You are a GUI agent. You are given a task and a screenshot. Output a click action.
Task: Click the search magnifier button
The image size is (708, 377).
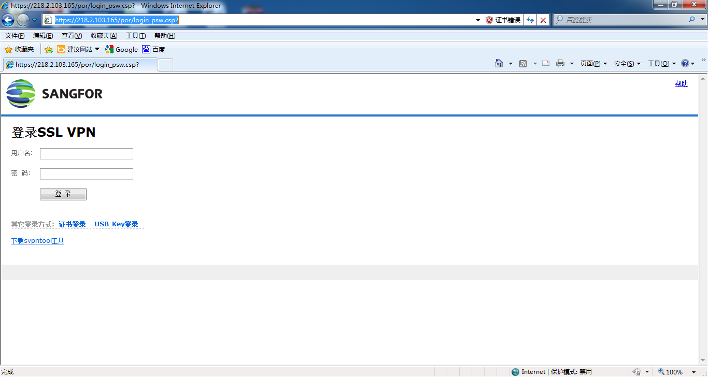coord(691,20)
